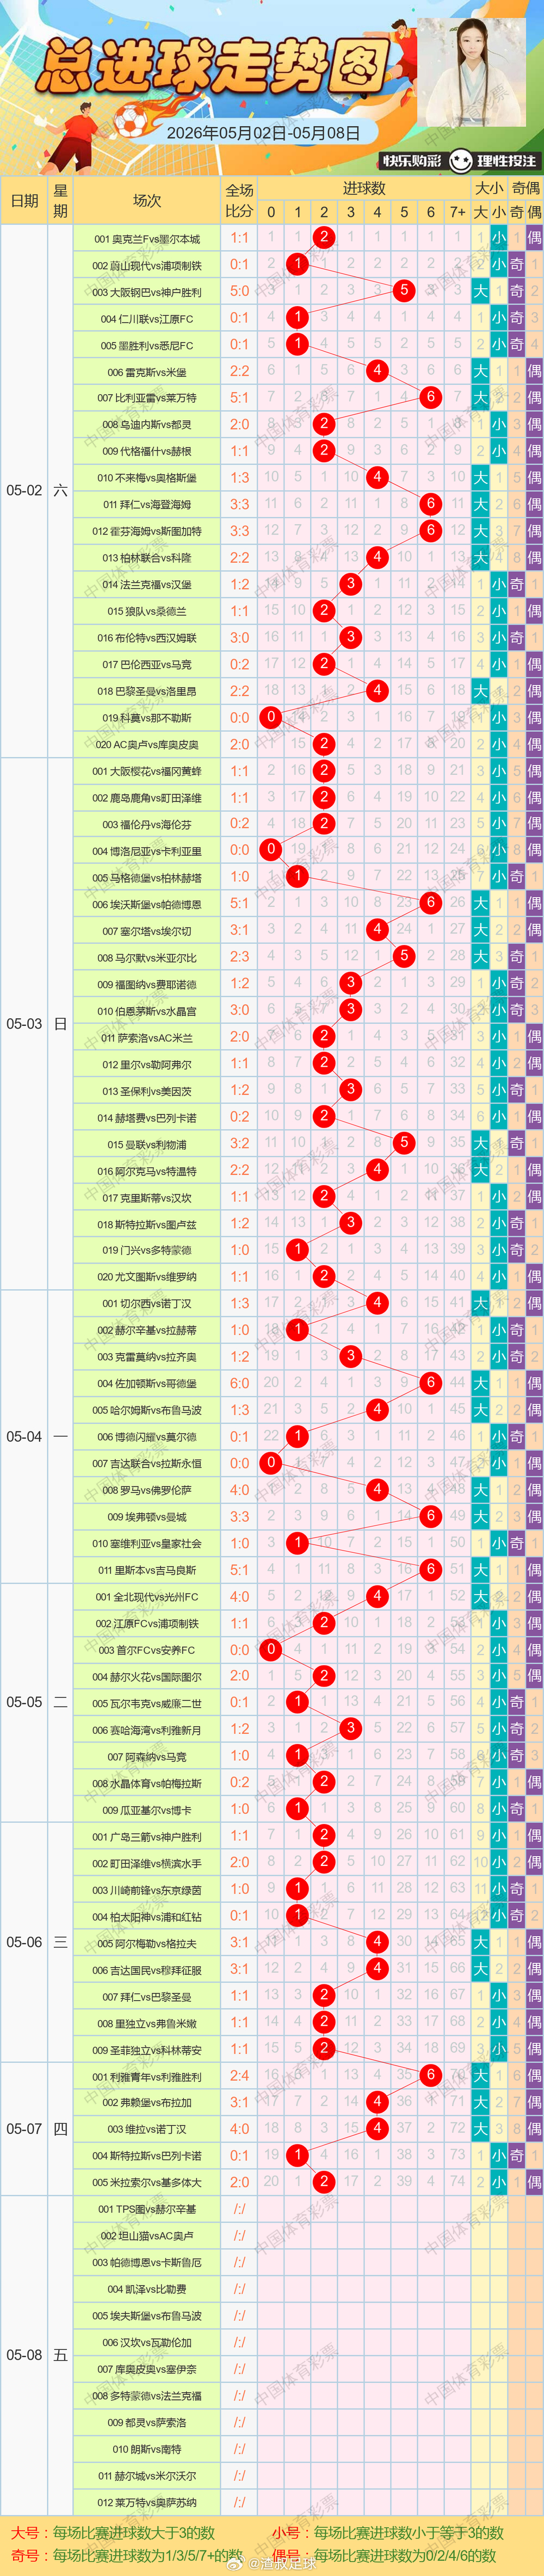Click match 020 尤文图斯vs维罗纳
Image resolution: width=544 pixels, height=2576 pixels.
147,1277
